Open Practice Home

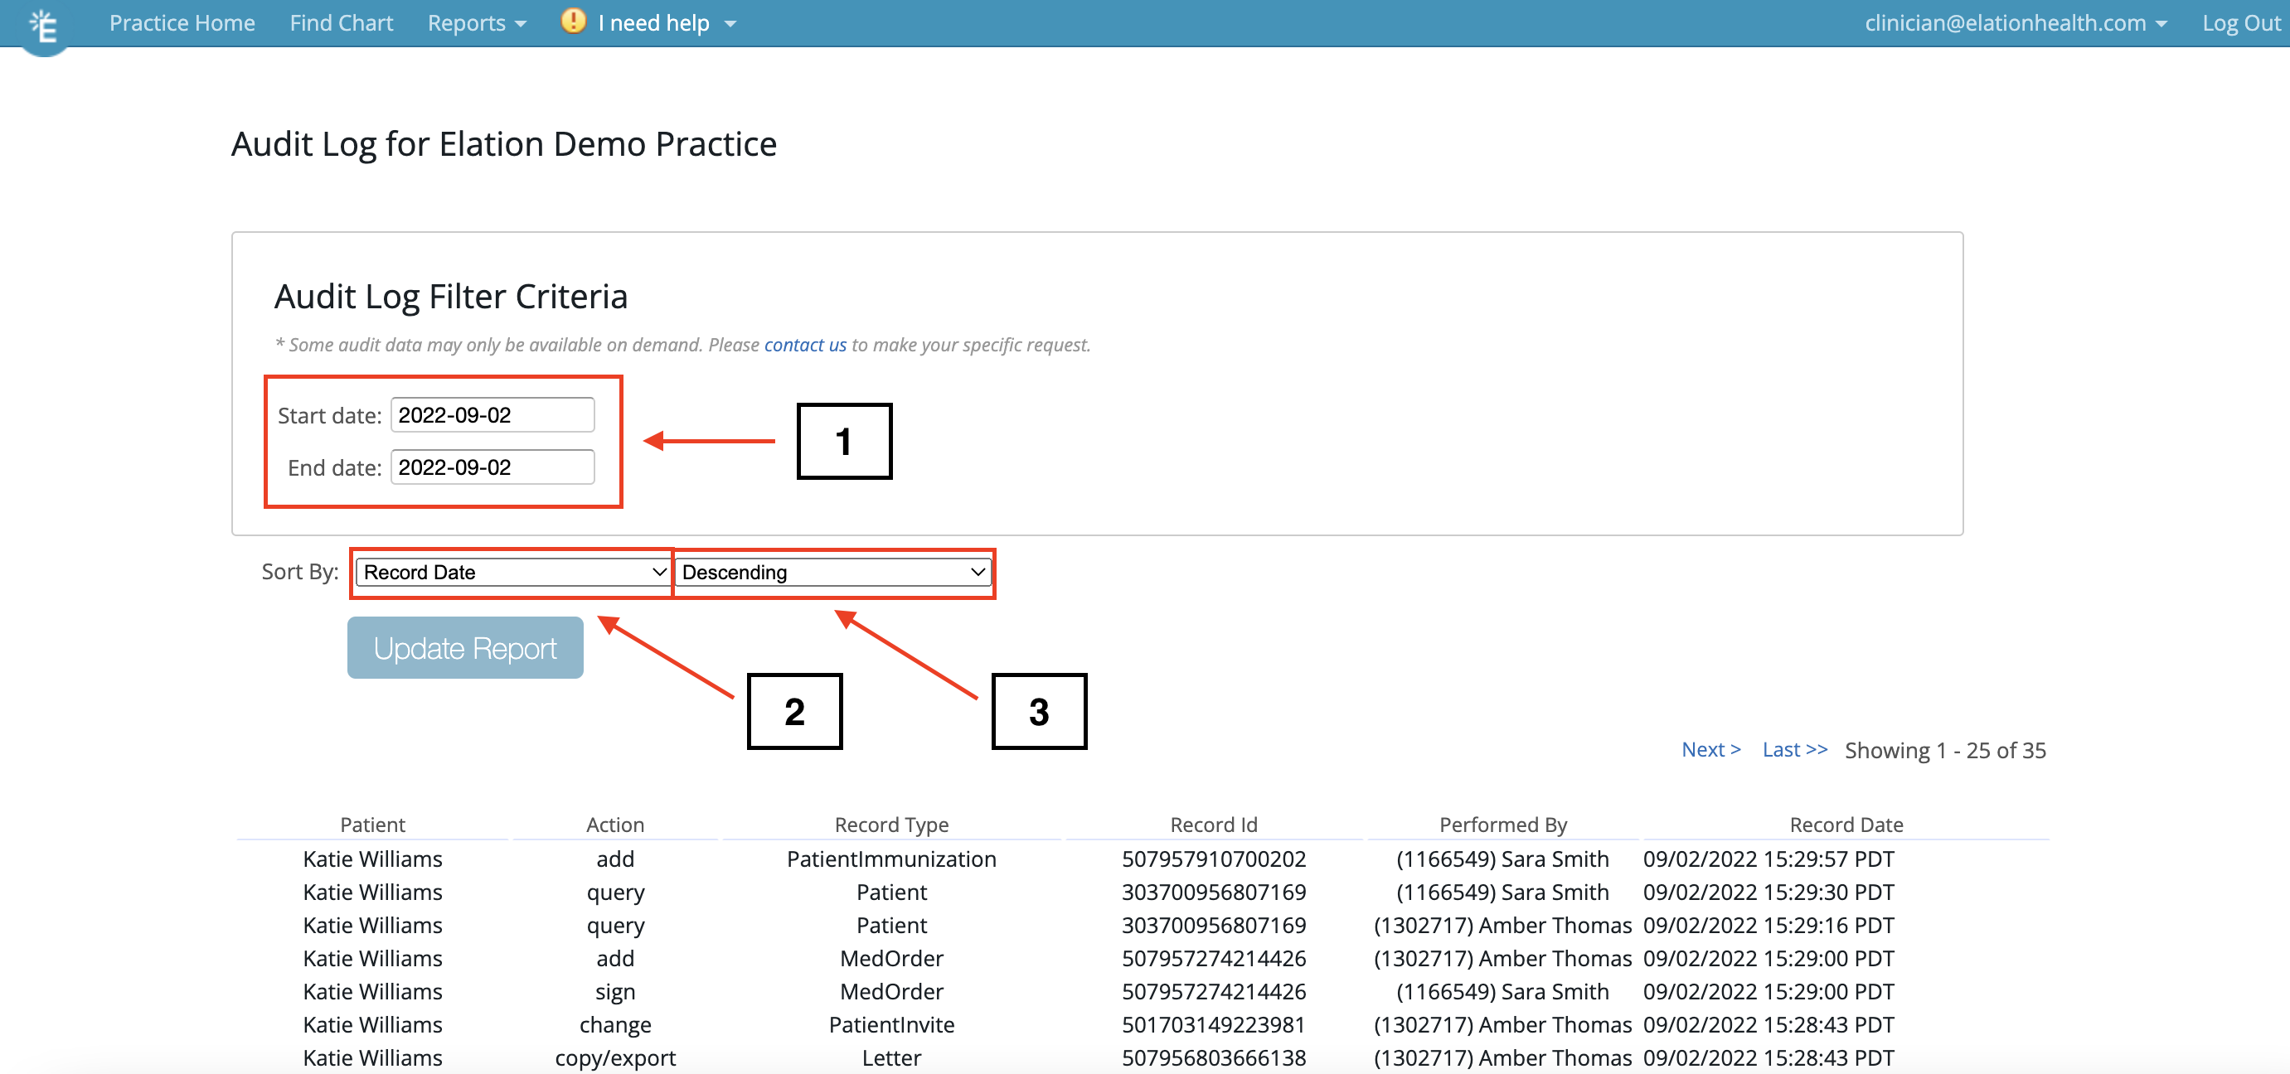pyautogui.click(x=182, y=23)
